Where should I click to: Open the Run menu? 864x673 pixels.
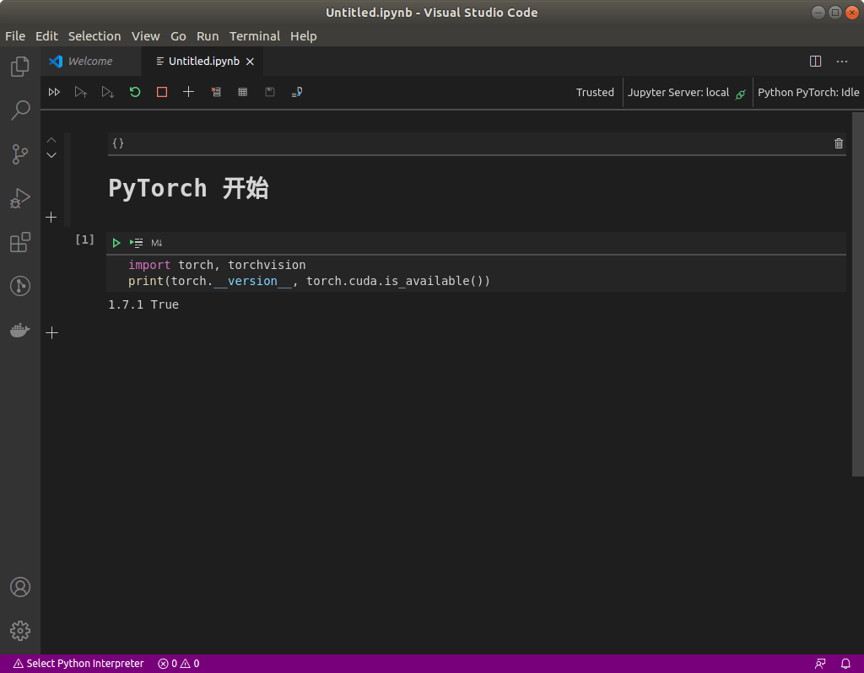tap(208, 36)
